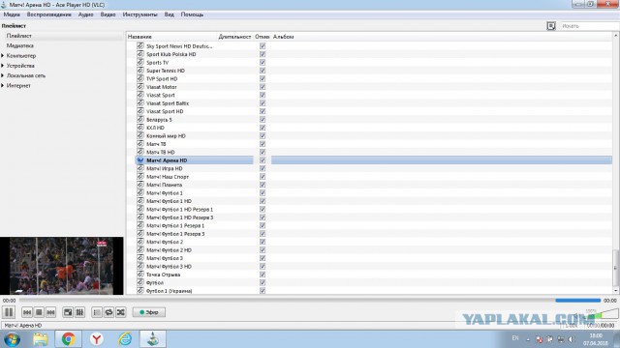Open the Медиа menu
This screenshot has height=348, width=620.
[x=12, y=14]
